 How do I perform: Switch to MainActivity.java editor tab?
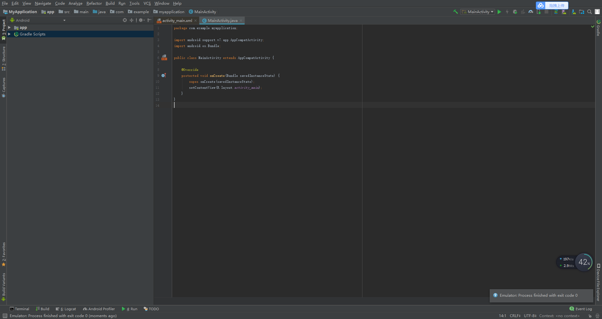pos(222,20)
